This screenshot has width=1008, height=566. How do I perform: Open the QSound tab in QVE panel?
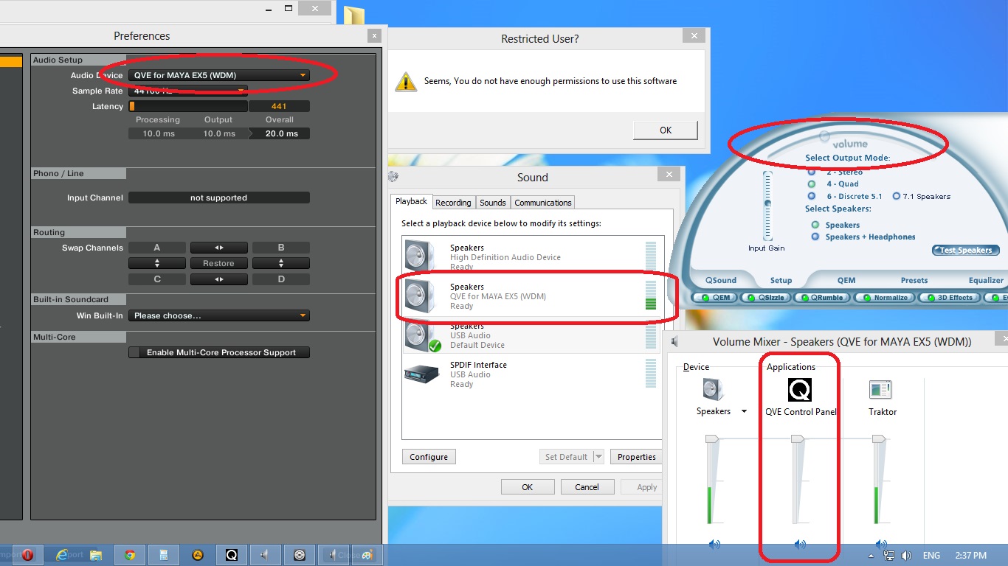click(721, 280)
